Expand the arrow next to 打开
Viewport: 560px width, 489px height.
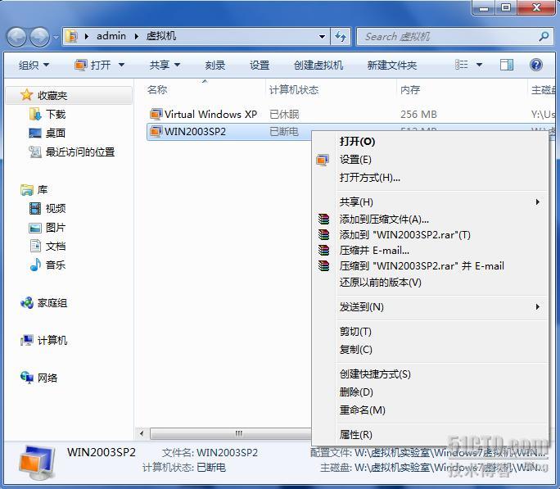pyautogui.click(x=121, y=65)
